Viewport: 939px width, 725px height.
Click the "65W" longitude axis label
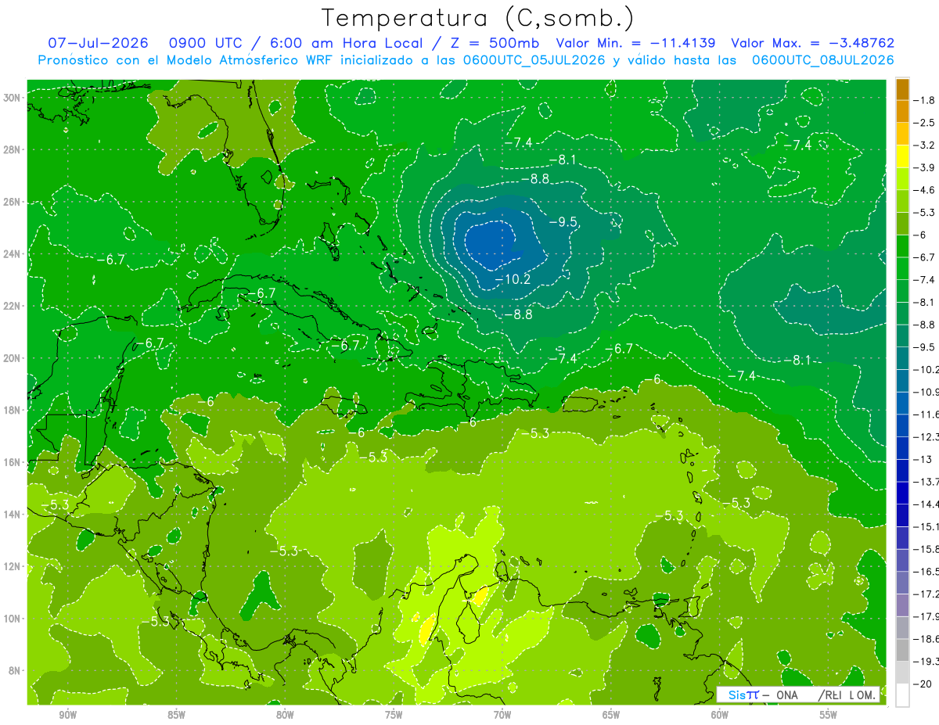tap(611, 715)
